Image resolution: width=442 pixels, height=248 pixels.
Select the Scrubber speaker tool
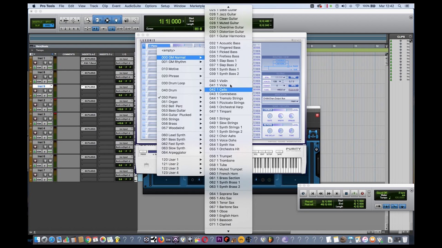[x=126, y=20]
